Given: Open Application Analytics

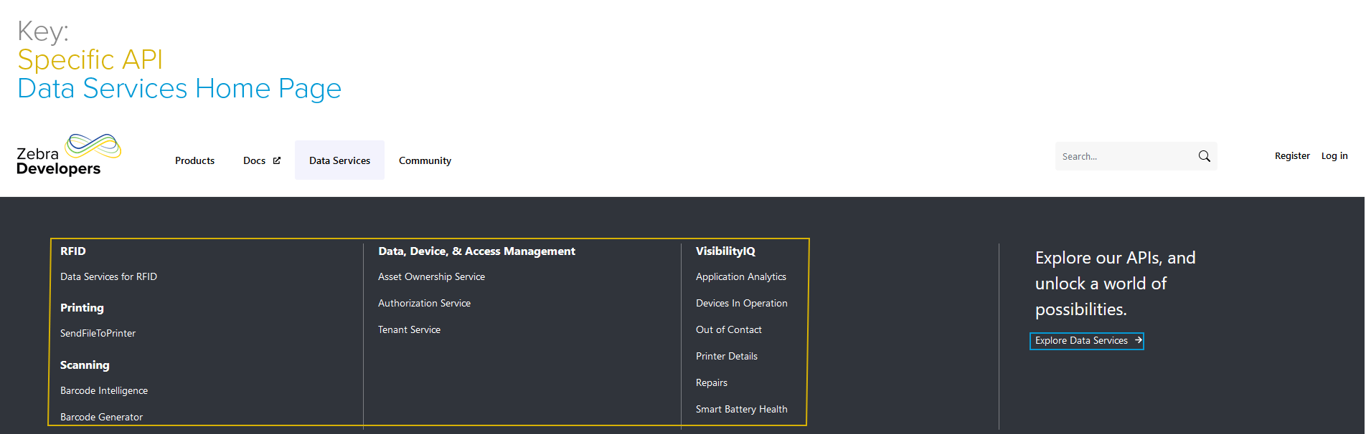Looking at the screenshot, I should coord(741,276).
